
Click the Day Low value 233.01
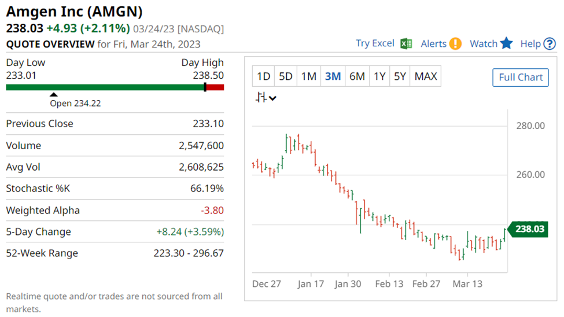21,76
